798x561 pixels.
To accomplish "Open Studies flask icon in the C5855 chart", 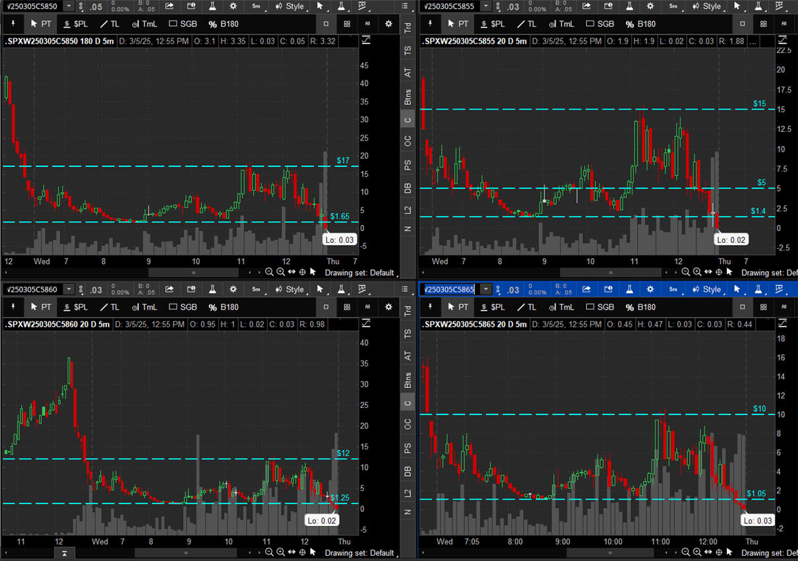I will pyautogui.click(x=629, y=6).
